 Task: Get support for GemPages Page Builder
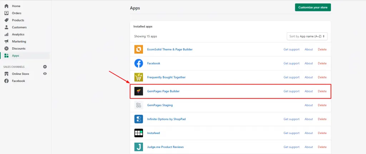click(291, 91)
